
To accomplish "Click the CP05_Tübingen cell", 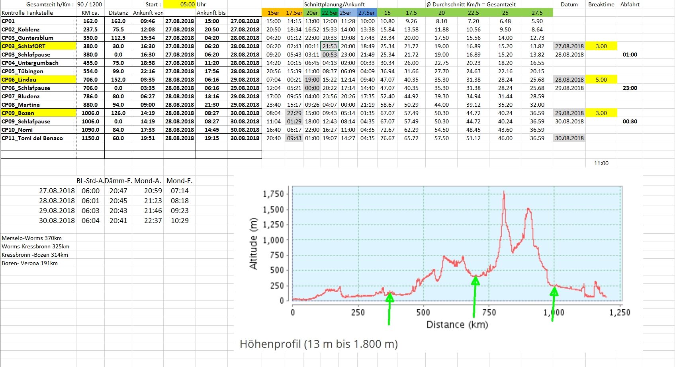I will 38,71.
